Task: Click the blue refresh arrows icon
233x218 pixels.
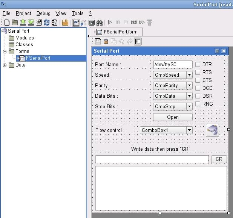Action: pos(47,23)
